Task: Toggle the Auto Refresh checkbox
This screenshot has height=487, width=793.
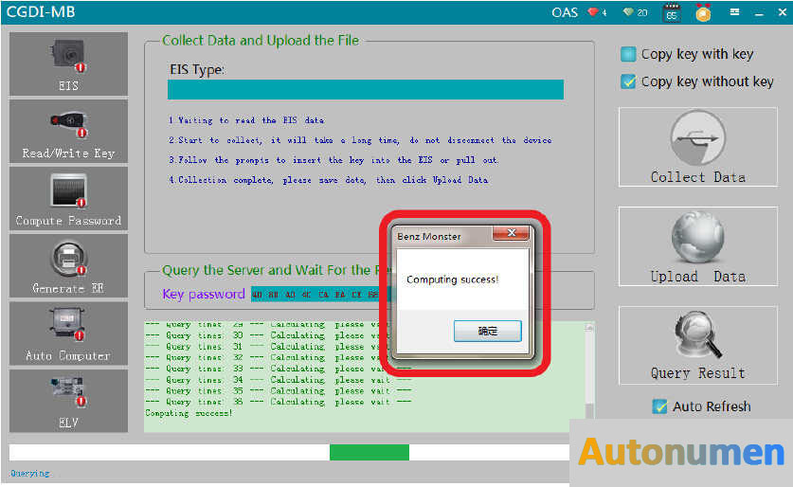Action: pyautogui.click(x=659, y=406)
